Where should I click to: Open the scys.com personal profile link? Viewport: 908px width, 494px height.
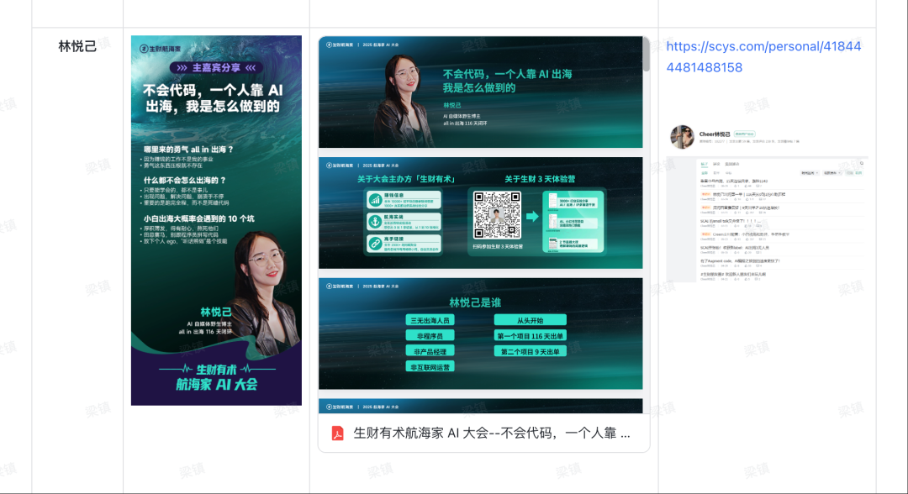763,56
